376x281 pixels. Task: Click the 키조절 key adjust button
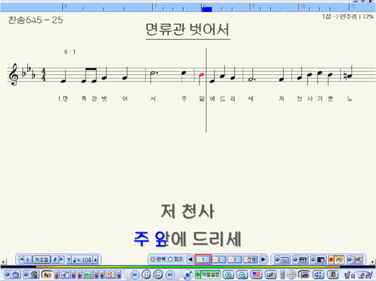(41, 260)
